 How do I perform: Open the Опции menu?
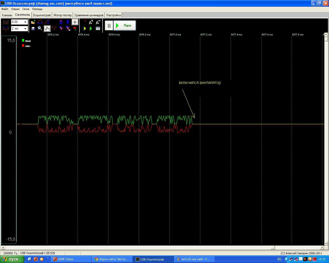15,9
